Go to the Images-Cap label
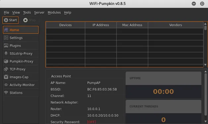The image size is (208, 124). [19, 77]
